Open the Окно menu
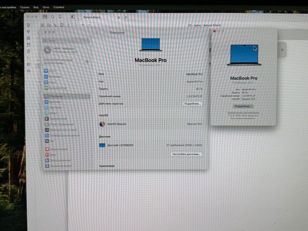Viewport: 308px width, 231px height. coord(46,7)
